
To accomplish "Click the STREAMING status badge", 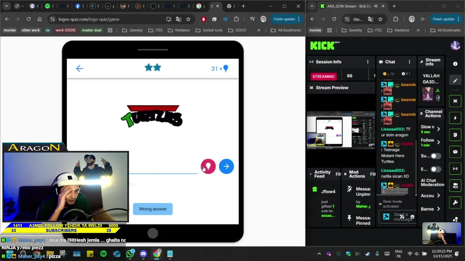I will 323,76.
